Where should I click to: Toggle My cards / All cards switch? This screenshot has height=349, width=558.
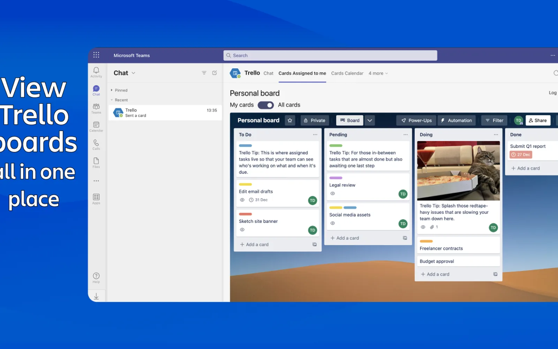pos(266,105)
